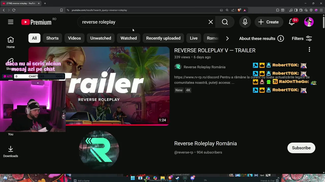Click the magnifier search button

(x=225, y=22)
